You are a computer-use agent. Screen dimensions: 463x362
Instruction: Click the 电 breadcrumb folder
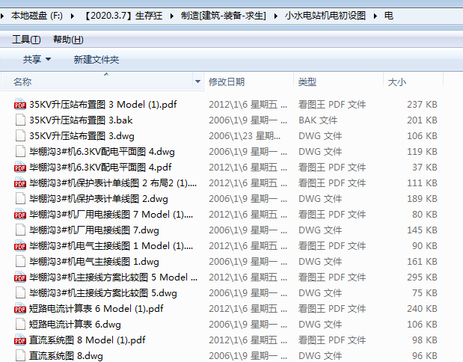(x=389, y=16)
